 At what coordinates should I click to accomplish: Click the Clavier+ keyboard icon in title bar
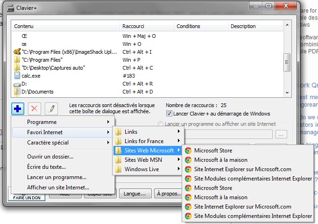click(10, 8)
